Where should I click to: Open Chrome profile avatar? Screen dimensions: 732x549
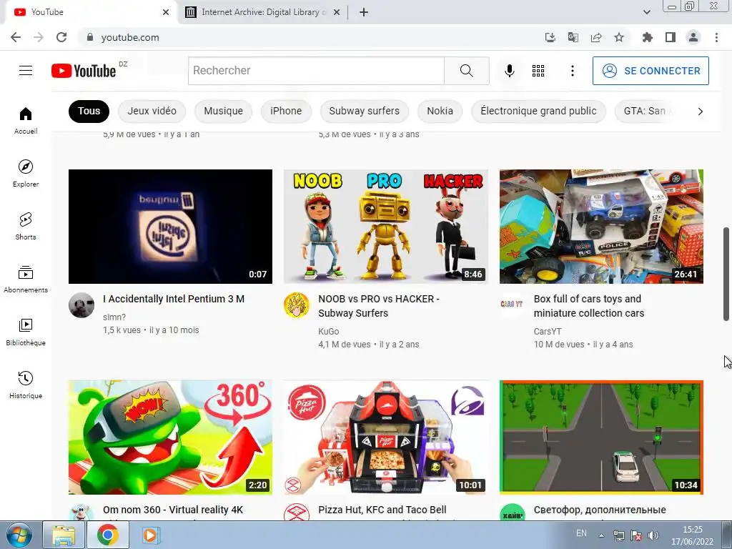tap(693, 37)
